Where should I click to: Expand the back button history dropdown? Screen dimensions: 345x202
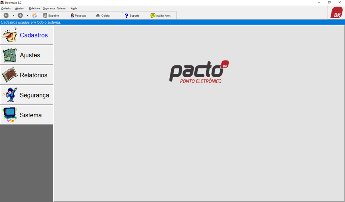[13, 16]
